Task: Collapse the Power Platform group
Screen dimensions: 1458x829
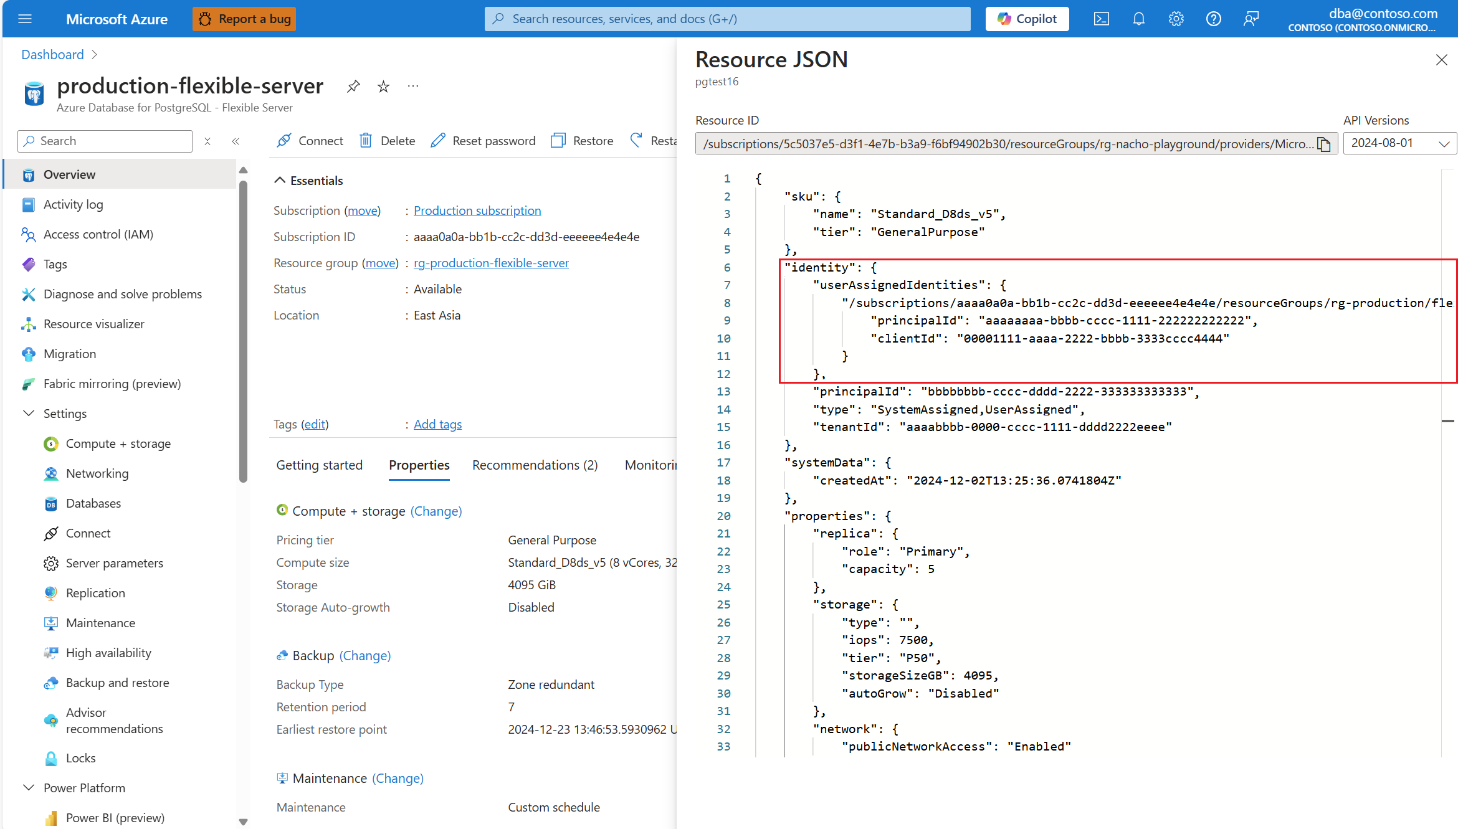Action: (29, 788)
